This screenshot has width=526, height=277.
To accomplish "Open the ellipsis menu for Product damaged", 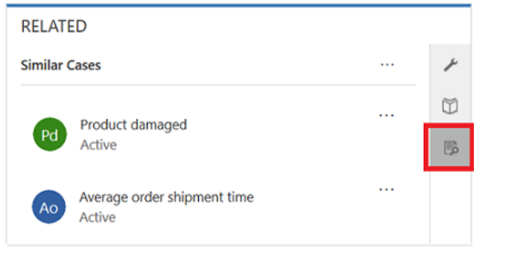I will coord(386,116).
